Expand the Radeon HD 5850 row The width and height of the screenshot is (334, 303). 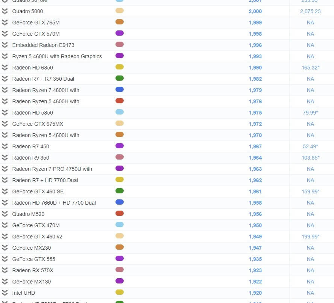(5, 113)
